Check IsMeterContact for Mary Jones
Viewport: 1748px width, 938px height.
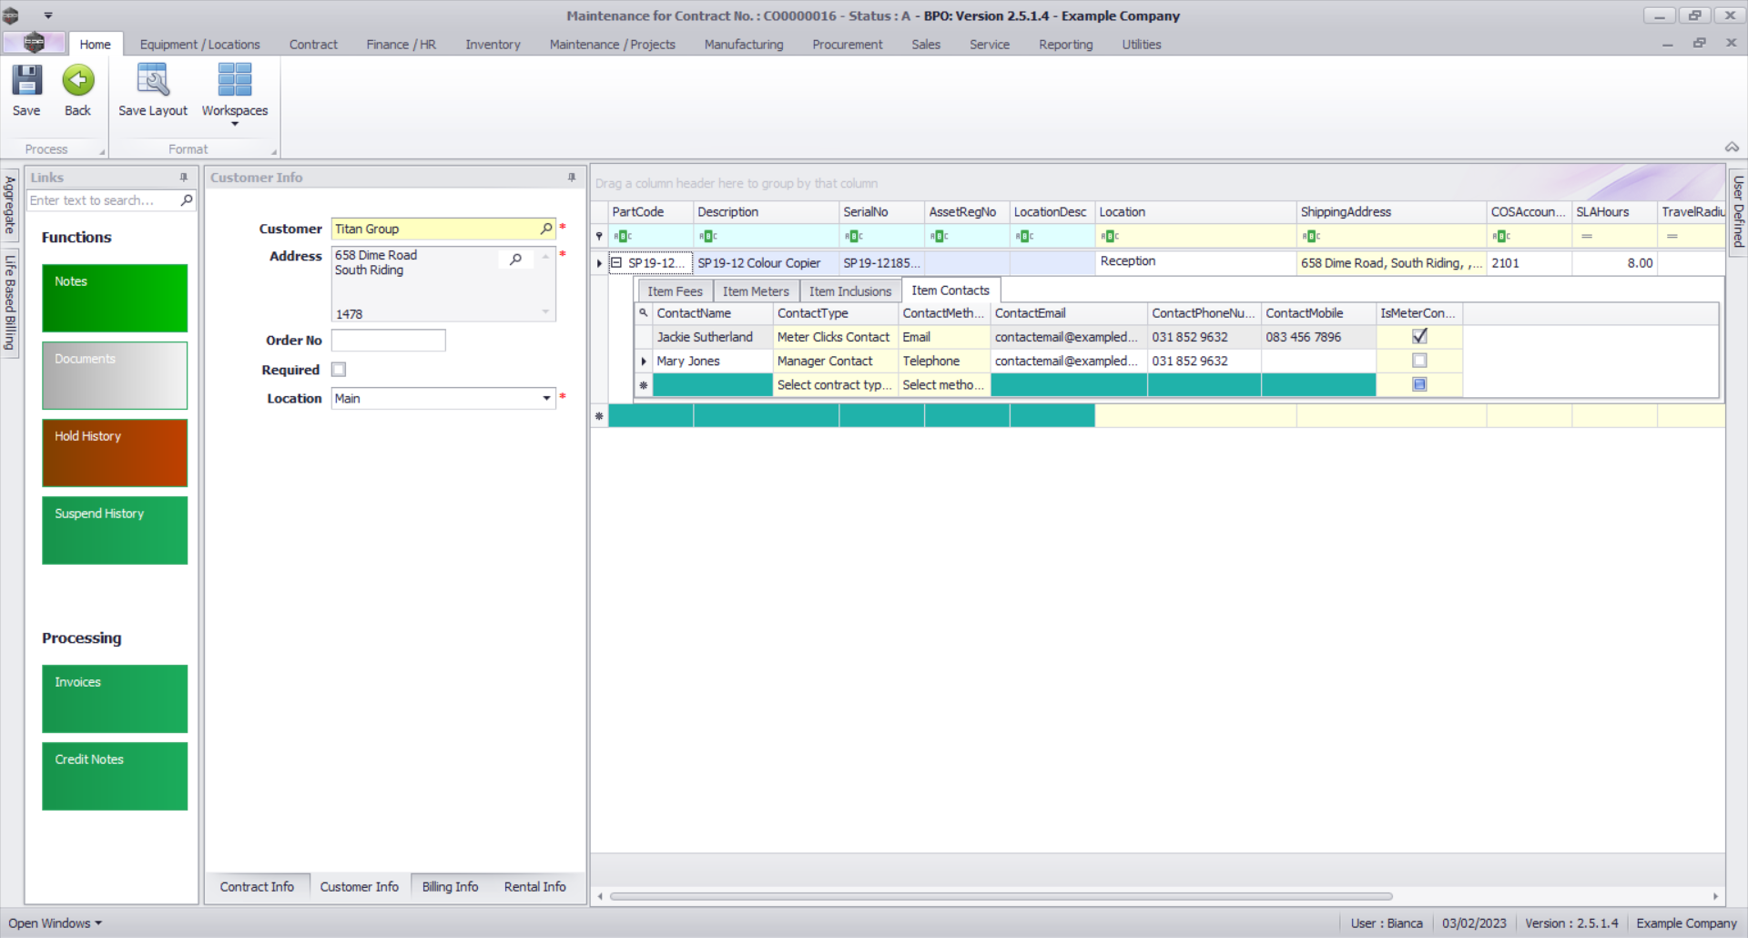[1418, 361]
